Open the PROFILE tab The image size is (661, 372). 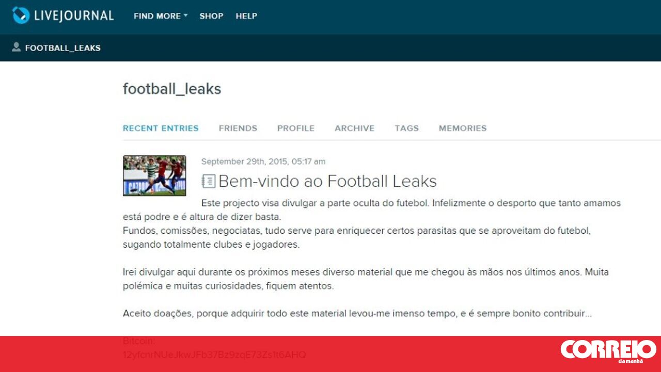[x=296, y=128]
